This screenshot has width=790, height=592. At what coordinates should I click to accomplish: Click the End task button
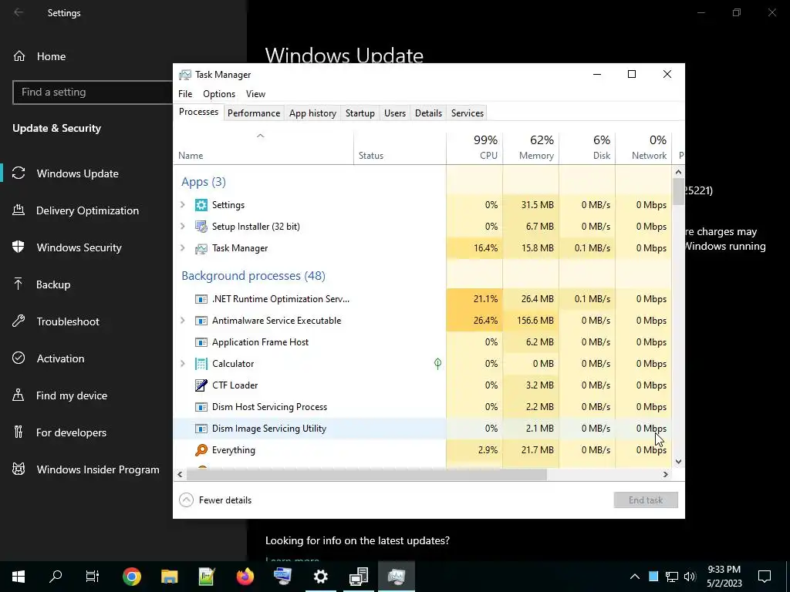tap(646, 499)
